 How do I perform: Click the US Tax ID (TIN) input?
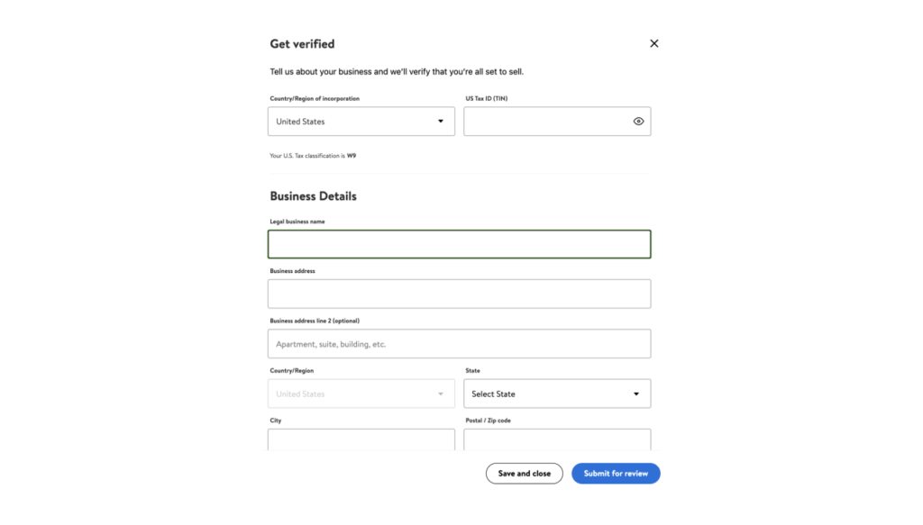pyautogui.click(x=550, y=121)
